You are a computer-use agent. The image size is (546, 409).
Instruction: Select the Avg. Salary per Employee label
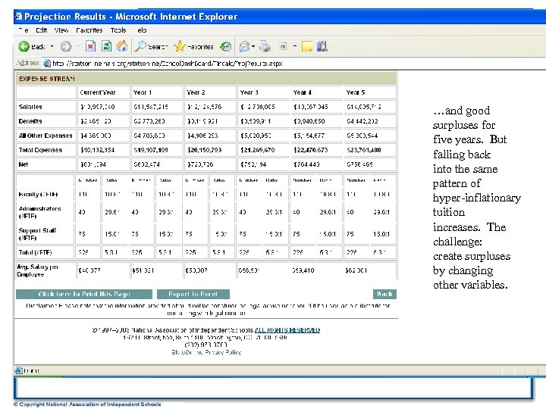(38, 270)
